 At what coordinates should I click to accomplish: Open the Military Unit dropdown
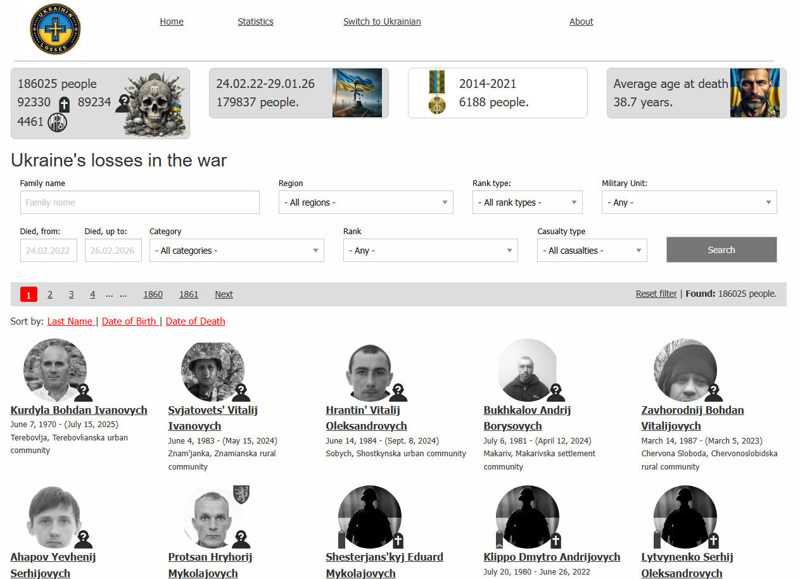[x=689, y=202]
